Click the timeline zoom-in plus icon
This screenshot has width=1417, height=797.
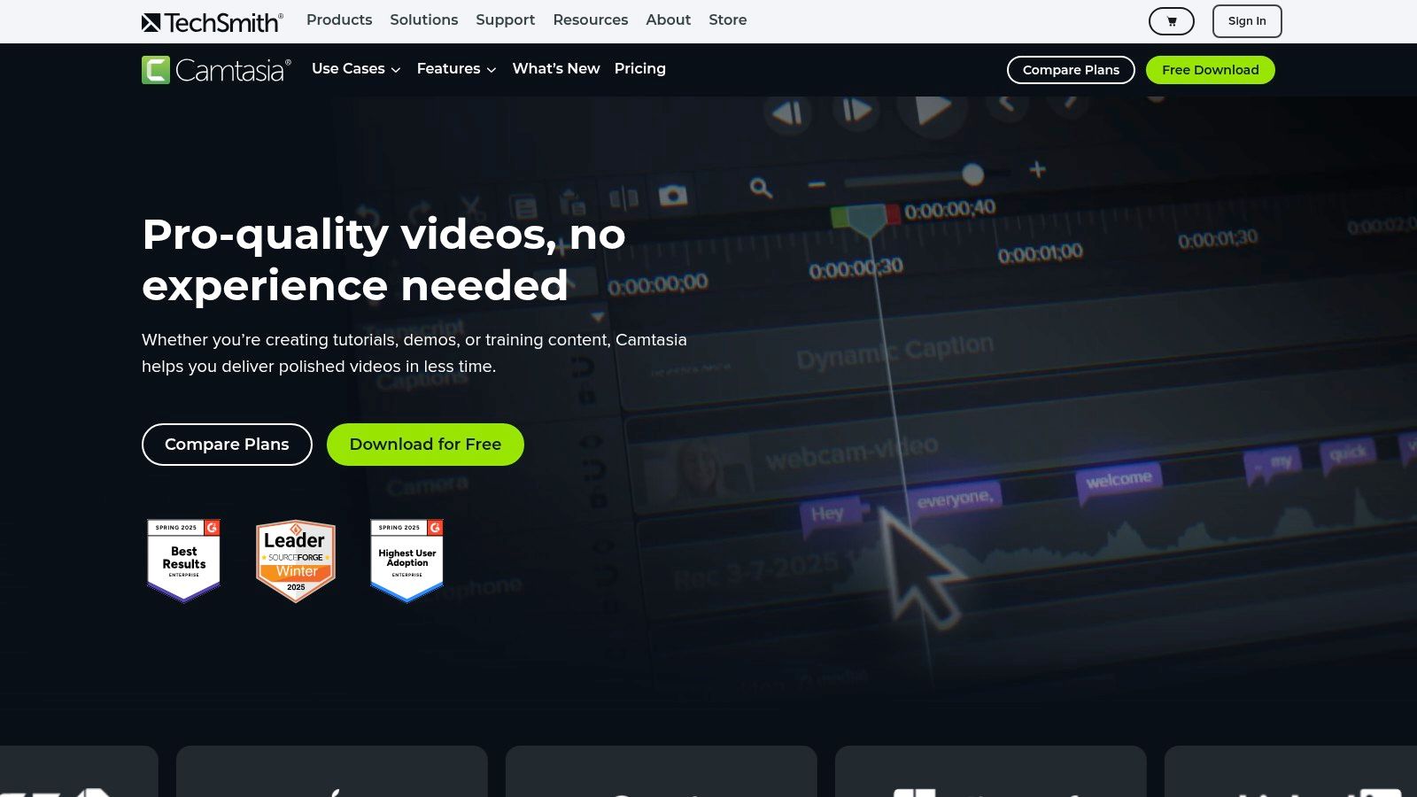[x=1035, y=168]
